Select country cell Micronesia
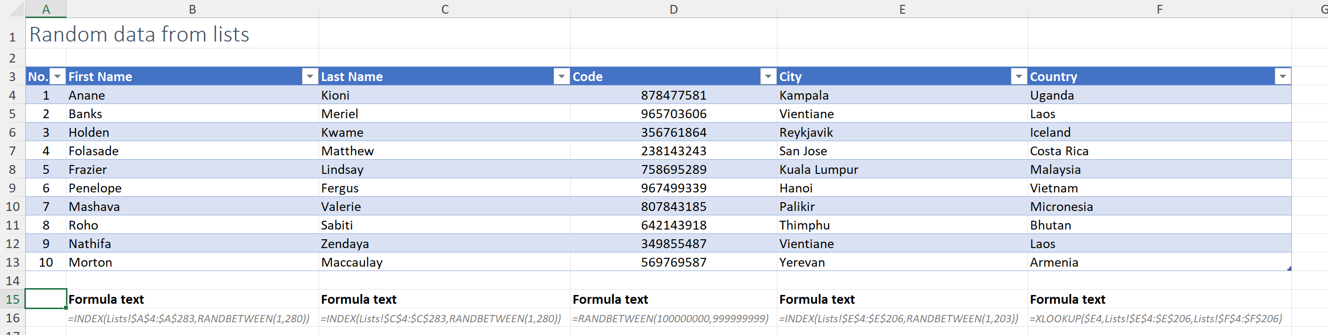The width and height of the screenshot is (1328, 335). 1159,207
